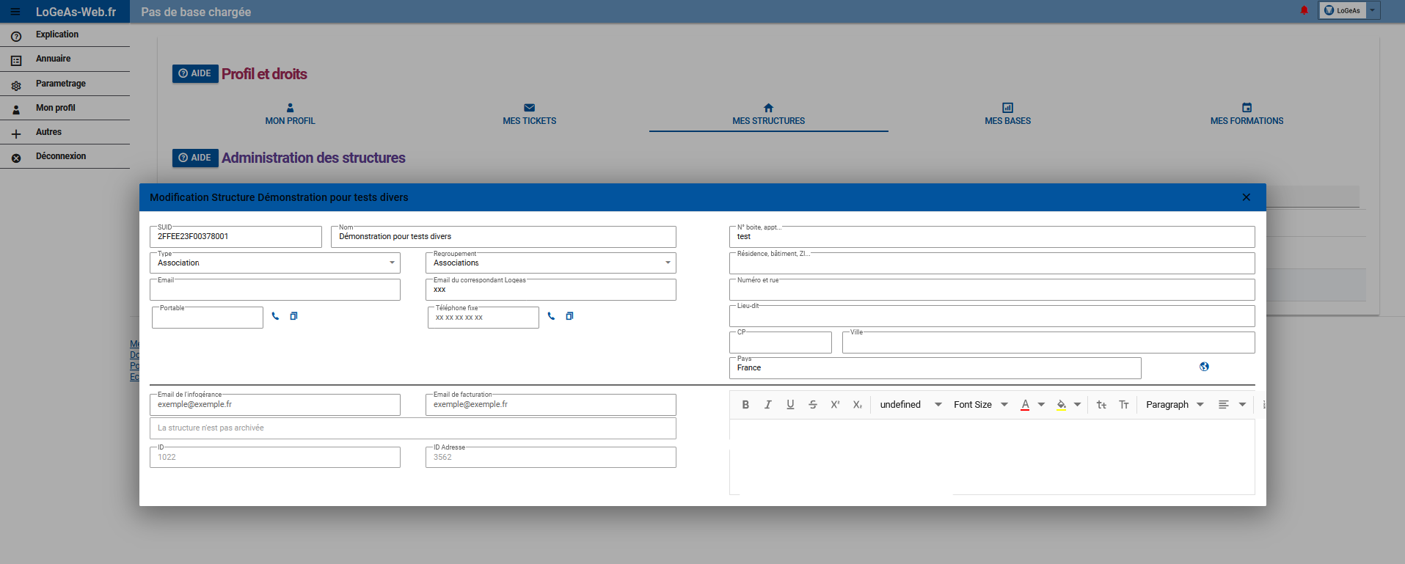Image resolution: width=1405 pixels, height=564 pixels.
Task: Click the notification bell icon
Action: (1304, 10)
